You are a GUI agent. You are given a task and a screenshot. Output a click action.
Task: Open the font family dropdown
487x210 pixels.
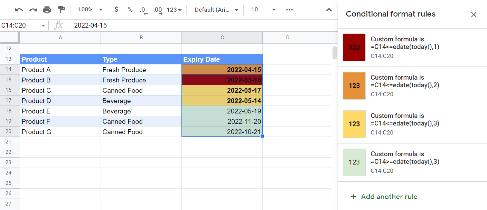(216, 10)
